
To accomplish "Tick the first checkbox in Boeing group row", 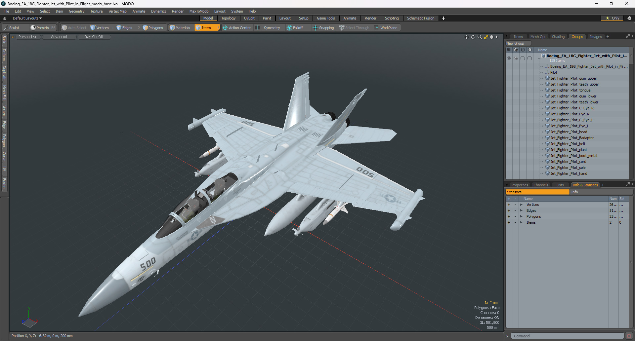I will [523, 58].
